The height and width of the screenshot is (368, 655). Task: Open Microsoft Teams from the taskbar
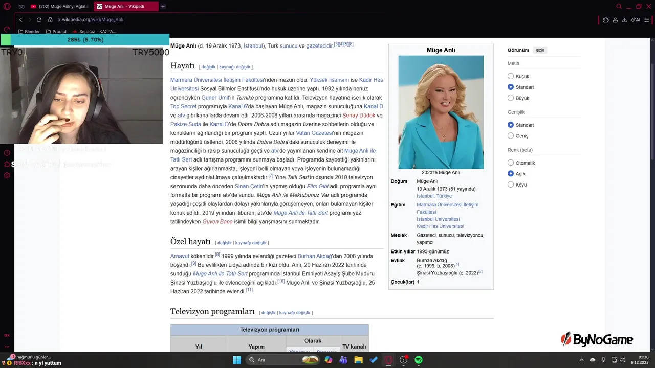[343, 360]
